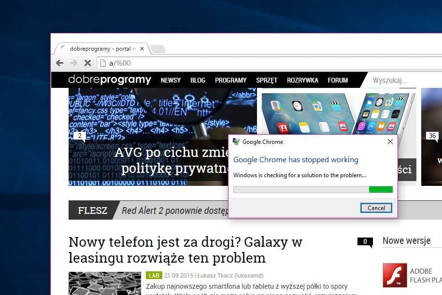Screen dimensions: 442x295
Task: Click the solution-checking progress bar
Action: (x=313, y=189)
